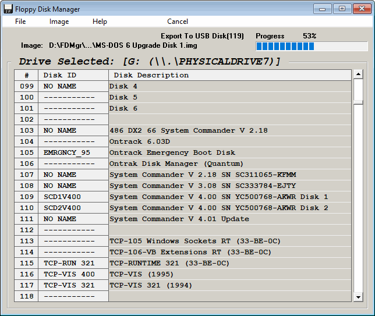Select the 'TCP-VIS 400' disk ID
Viewport: 375px width, 316px height.
[x=73, y=274]
